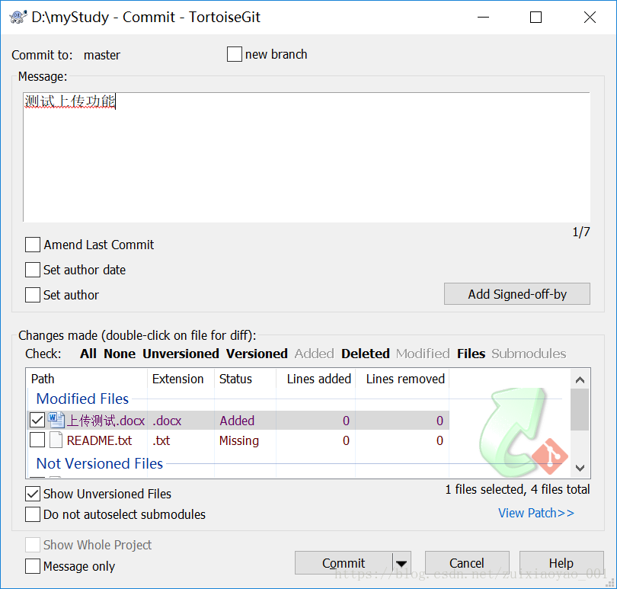
Task: Click the .txt extension cell
Action: pyautogui.click(x=161, y=440)
